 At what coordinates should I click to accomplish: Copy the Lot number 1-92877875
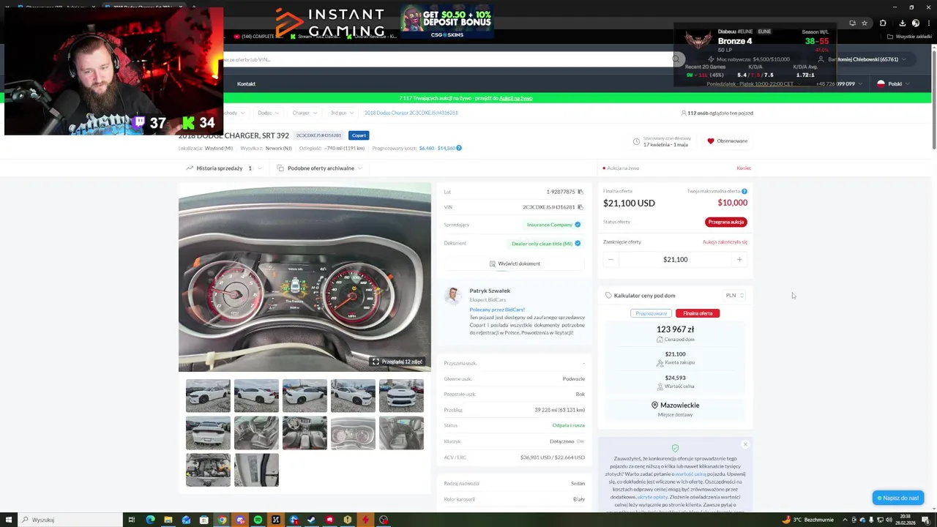(581, 192)
